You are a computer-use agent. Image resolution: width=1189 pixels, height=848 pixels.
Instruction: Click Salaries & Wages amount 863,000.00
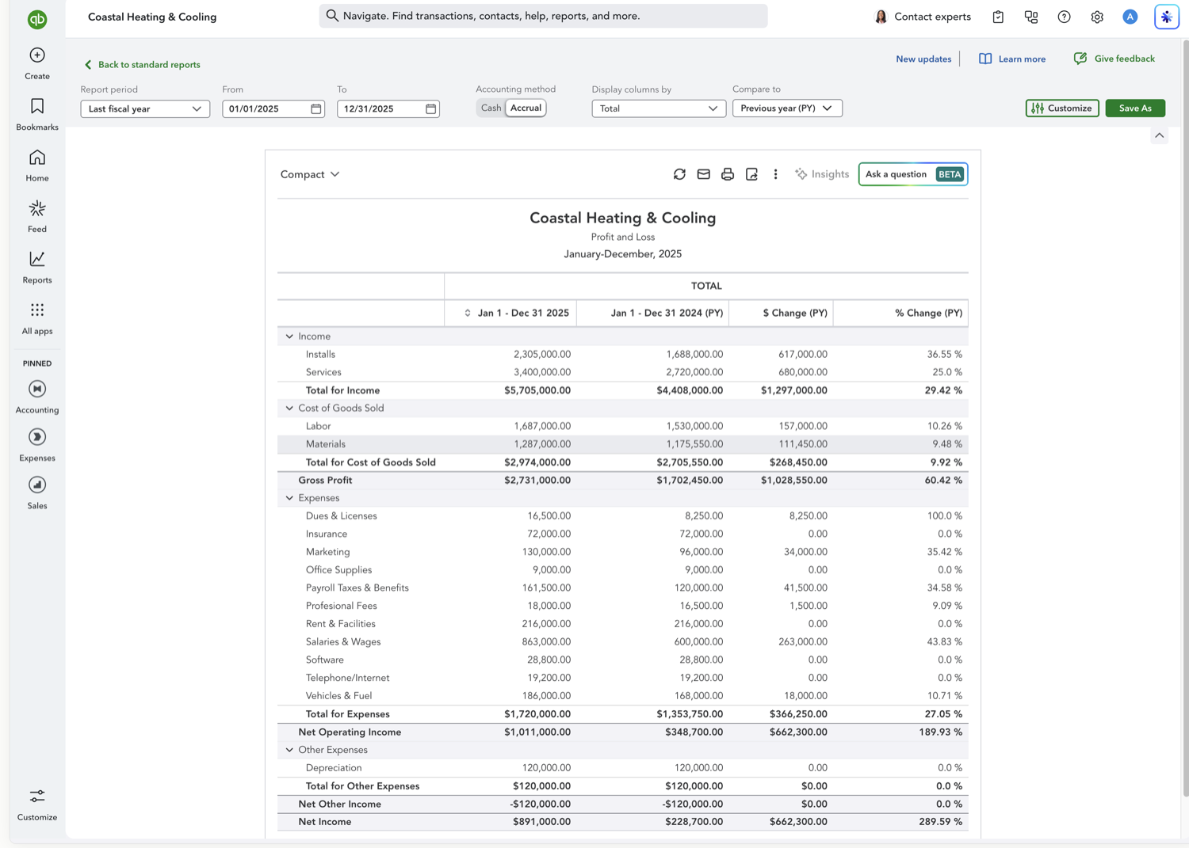tap(546, 642)
